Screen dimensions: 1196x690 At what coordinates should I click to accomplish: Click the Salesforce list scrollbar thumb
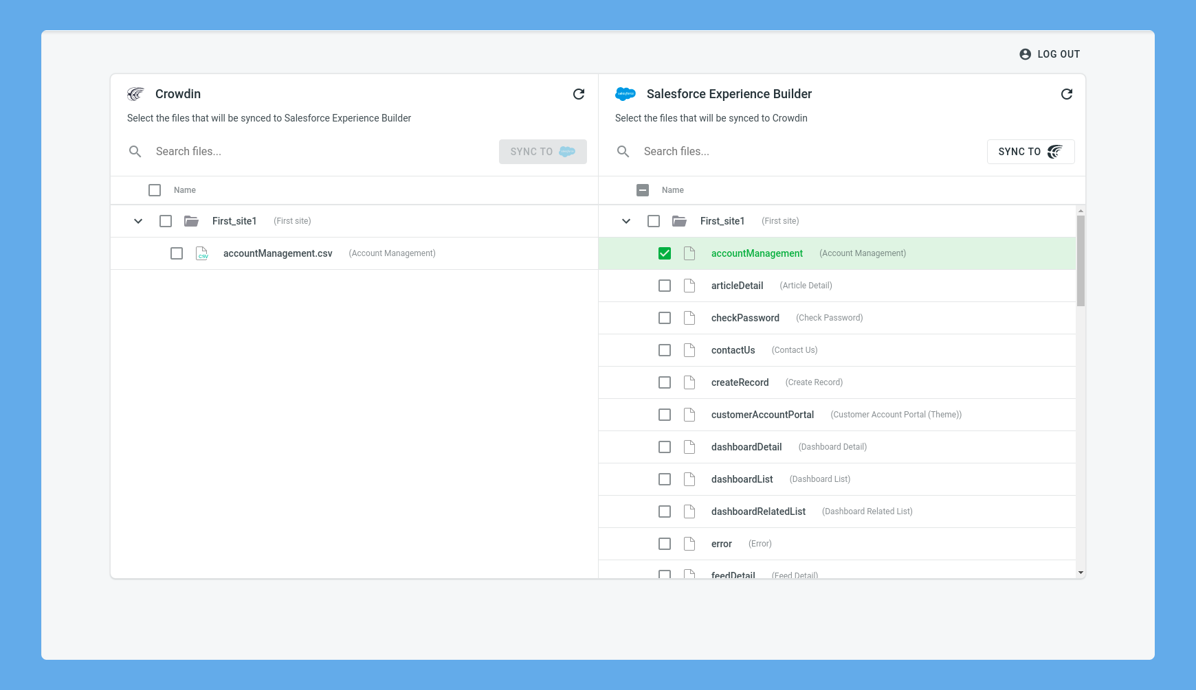pos(1081,261)
